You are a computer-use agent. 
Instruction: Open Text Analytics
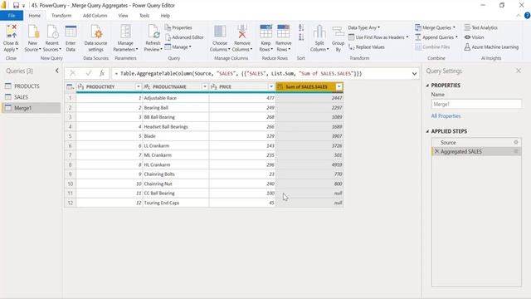point(481,27)
